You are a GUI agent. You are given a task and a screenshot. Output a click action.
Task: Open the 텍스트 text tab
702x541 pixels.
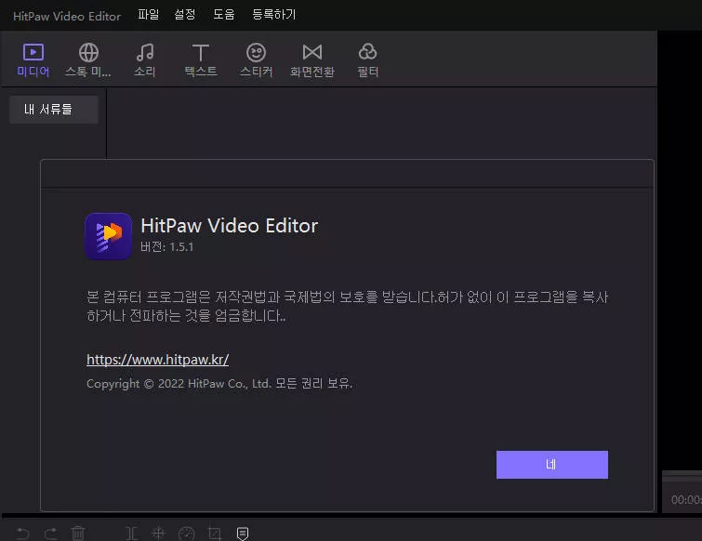click(x=201, y=60)
